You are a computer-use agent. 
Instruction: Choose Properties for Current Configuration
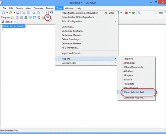[86, 13]
